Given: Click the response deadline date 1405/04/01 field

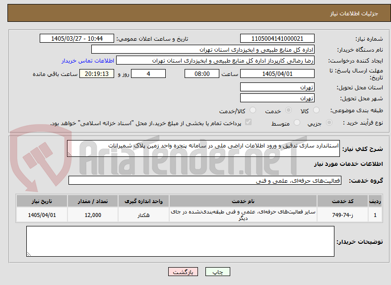Looking at the screenshot, I should pos(277,73).
